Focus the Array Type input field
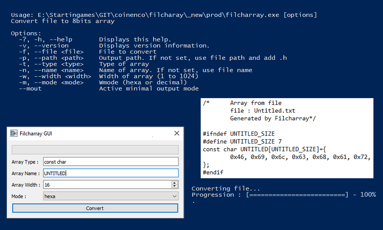 click(111, 162)
